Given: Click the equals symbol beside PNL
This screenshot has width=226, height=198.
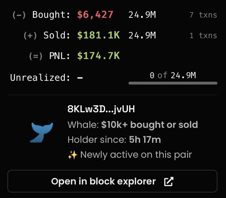Looking at the screenshot, I should click(x=36, y=56).
